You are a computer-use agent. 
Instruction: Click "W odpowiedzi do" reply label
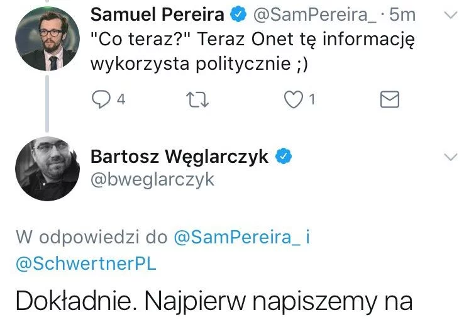pos(91,238)
